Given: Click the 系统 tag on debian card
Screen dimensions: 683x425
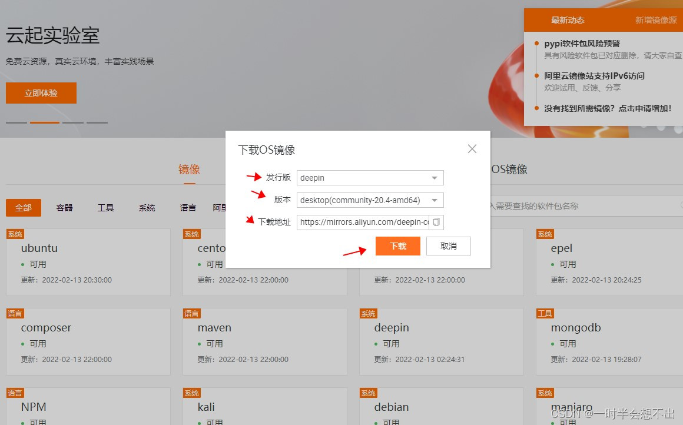Looking at the screenshot, I should 368,393.
